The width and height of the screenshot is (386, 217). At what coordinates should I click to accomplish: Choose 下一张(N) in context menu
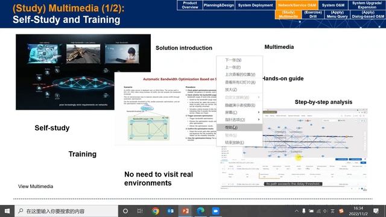239,60
